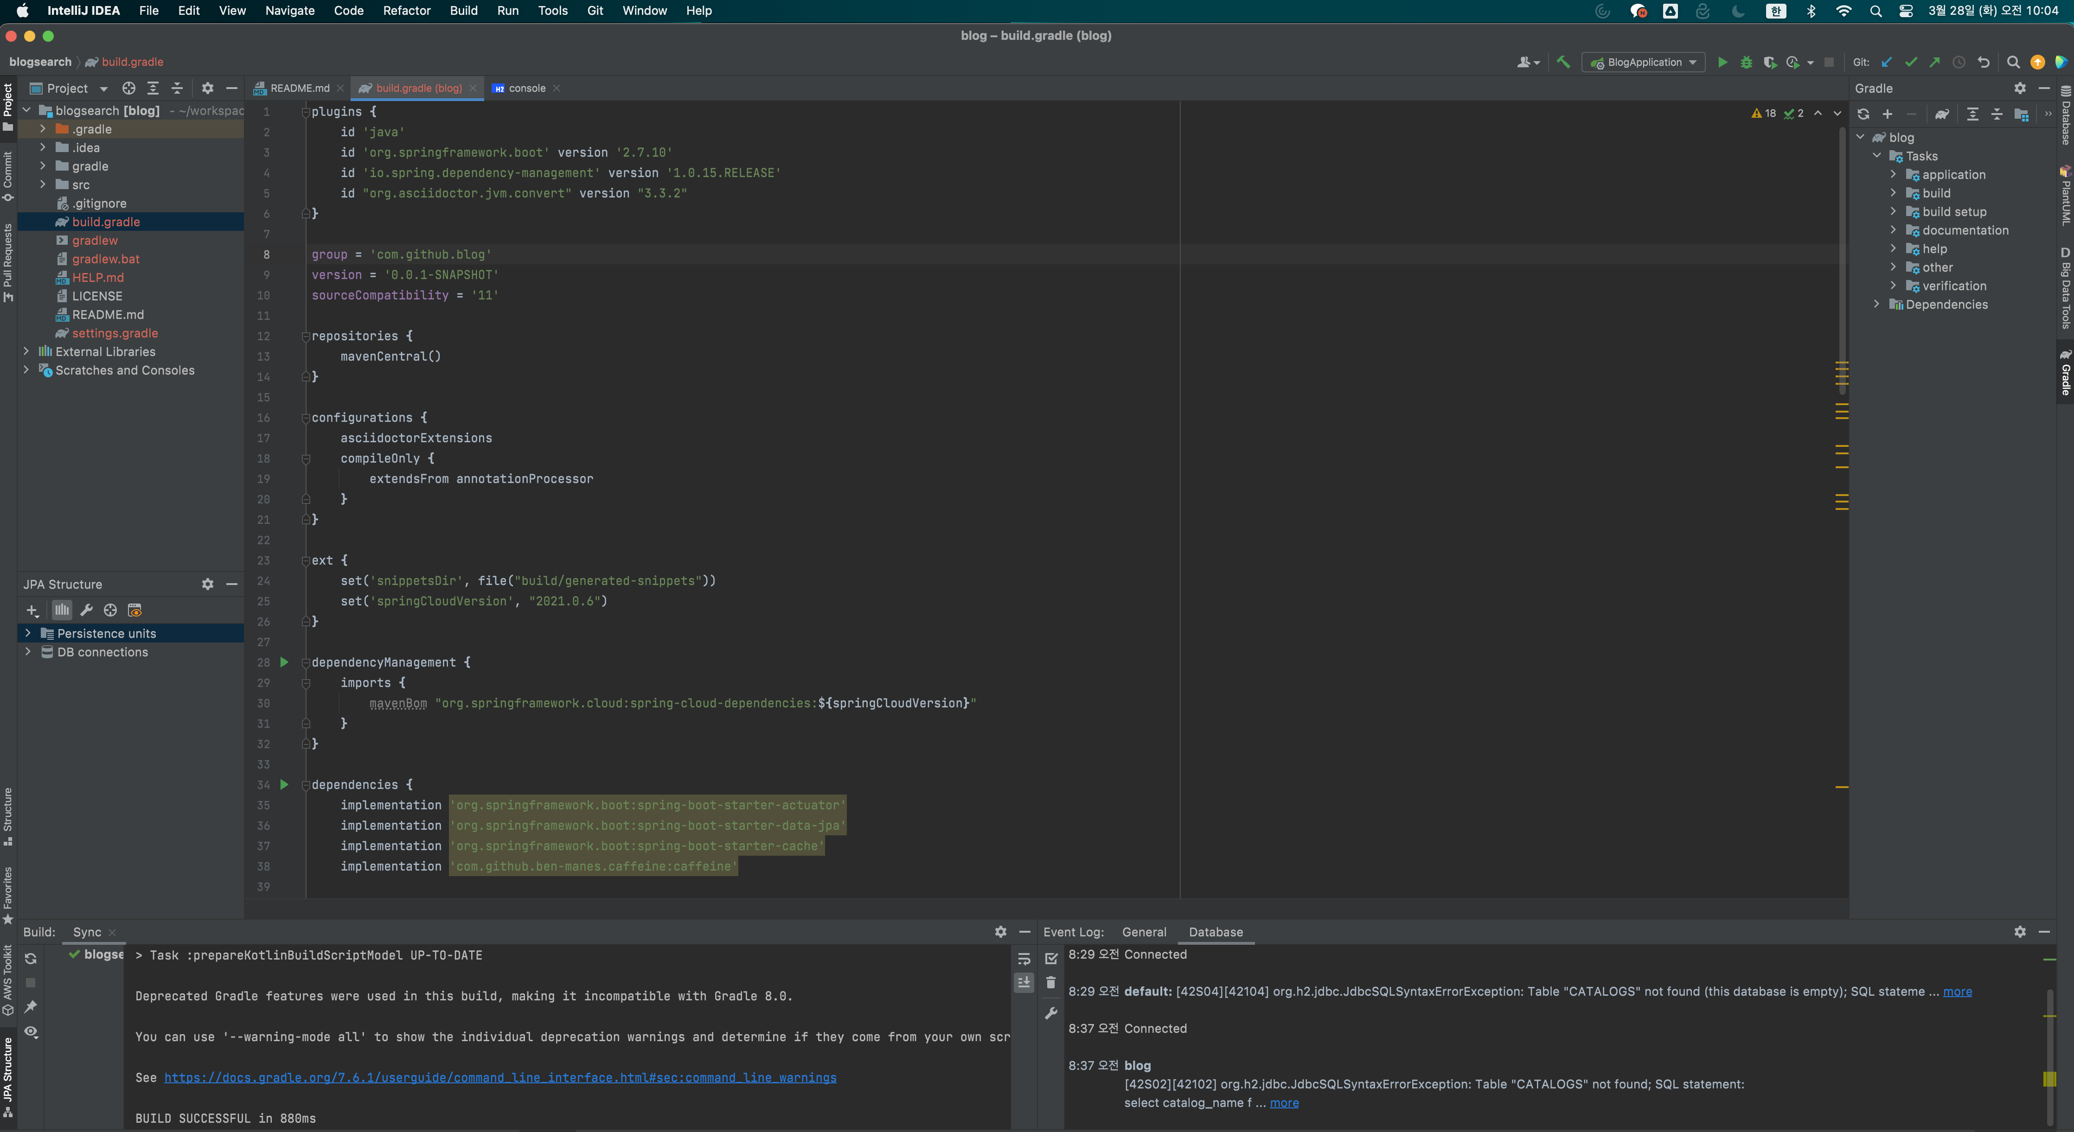Click the Build Project hammer icon
The height and width of the screenshot is (1132, 2074).
(1563, 62)
